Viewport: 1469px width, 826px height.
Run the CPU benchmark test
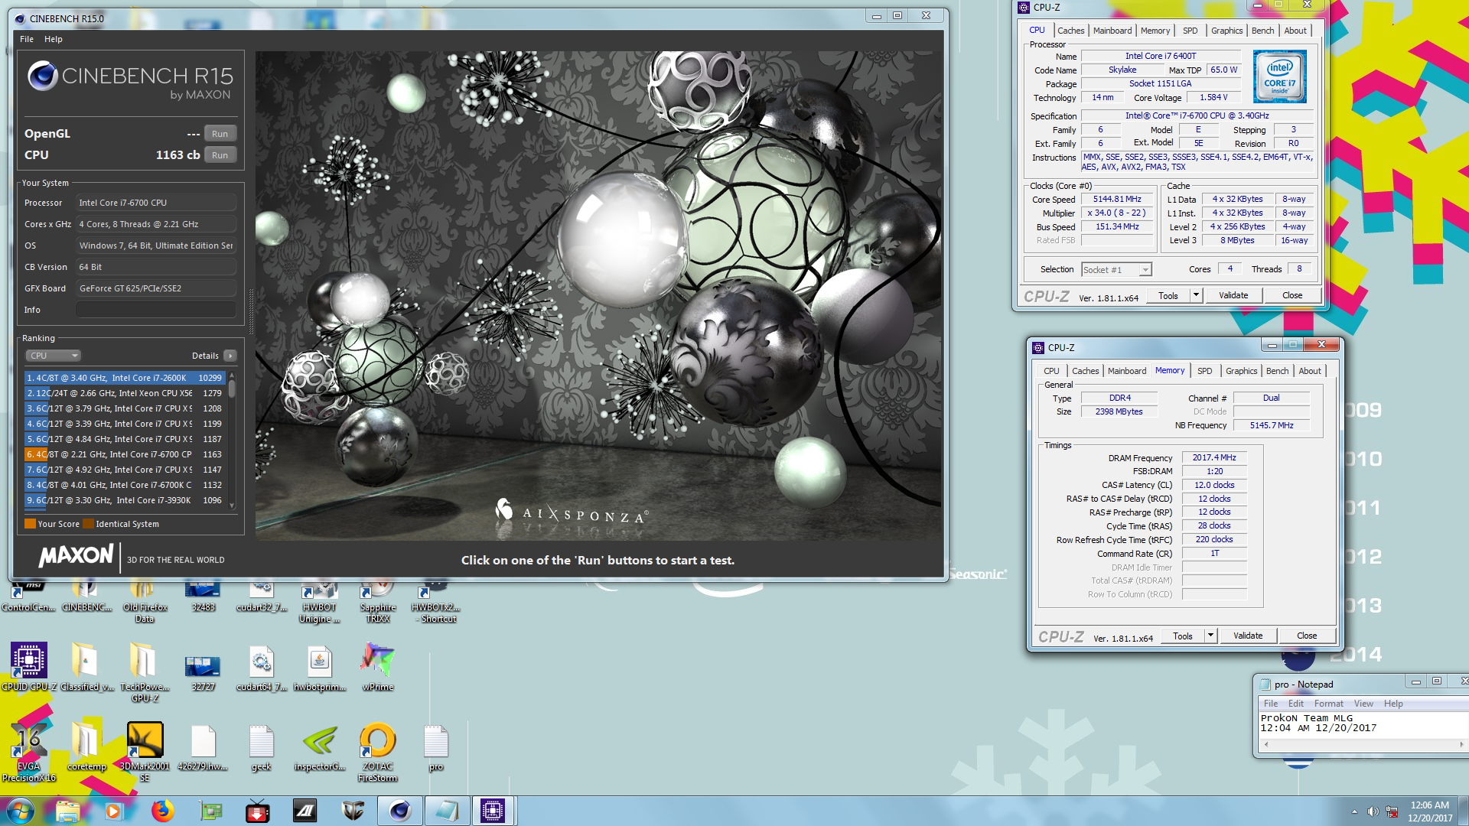[x=220, y=155]
